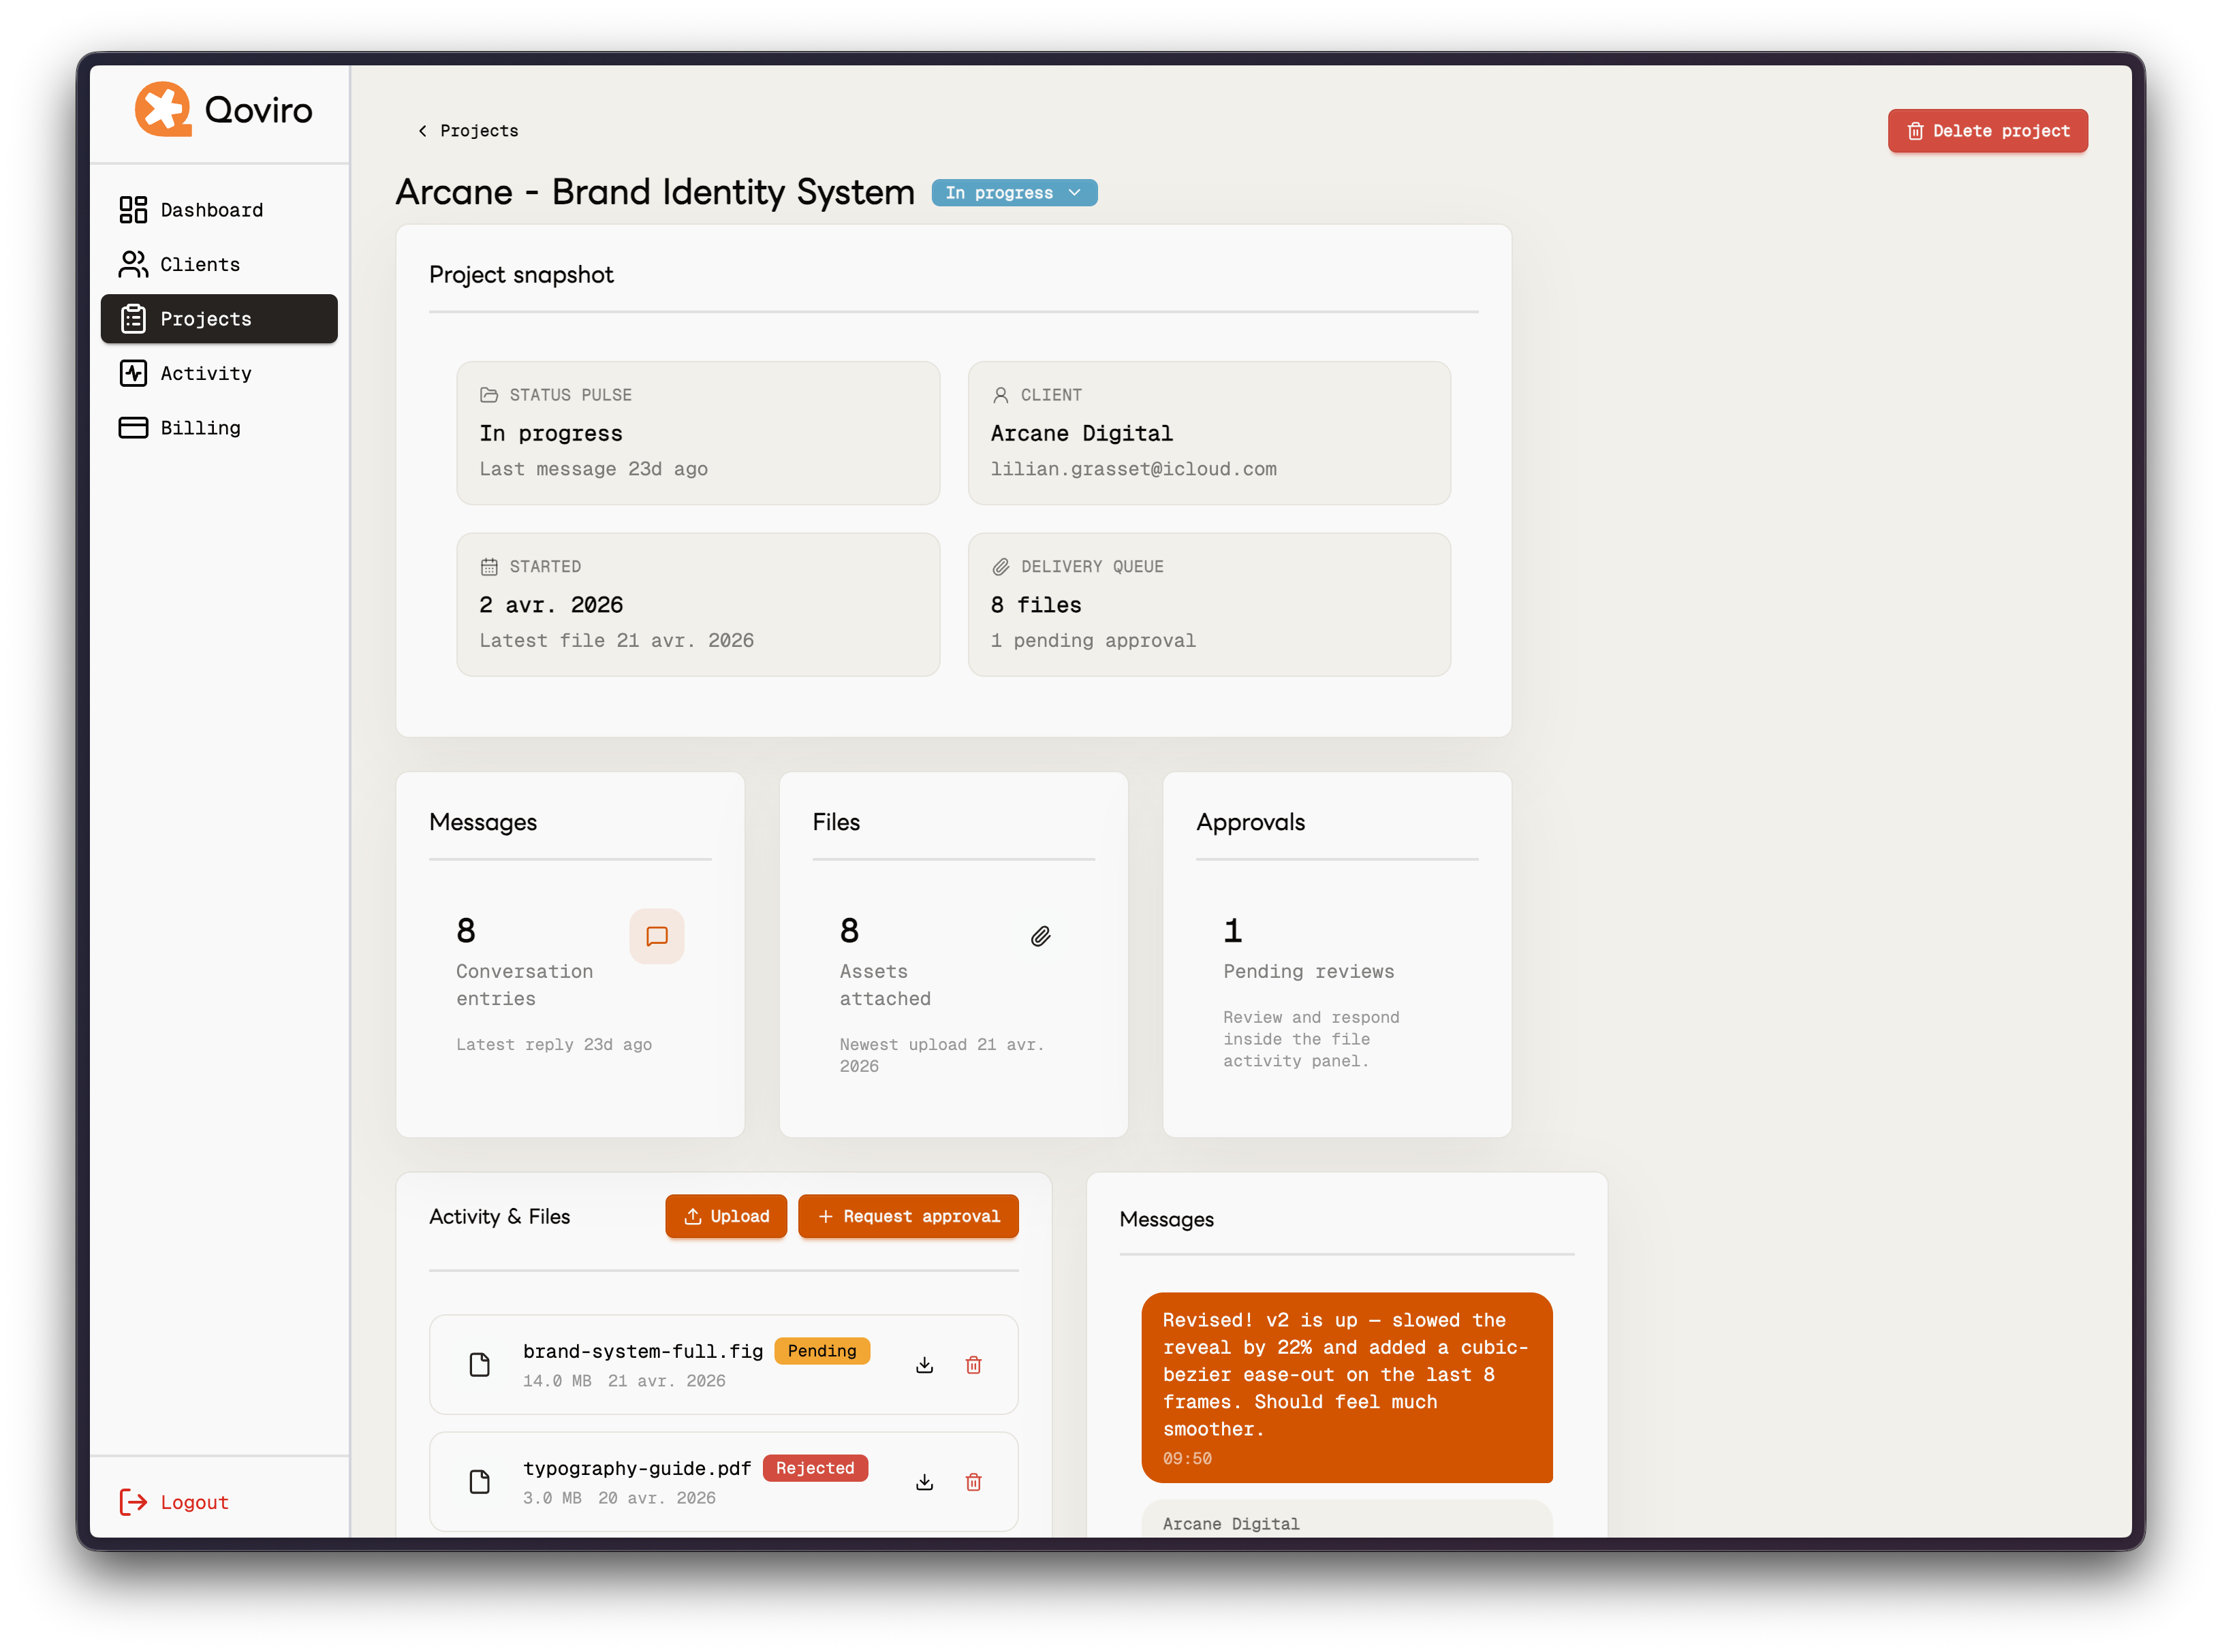Click 'Pending reviews' in Approvals card
Screen dimensions: 2222x1652
[1309, 971]
